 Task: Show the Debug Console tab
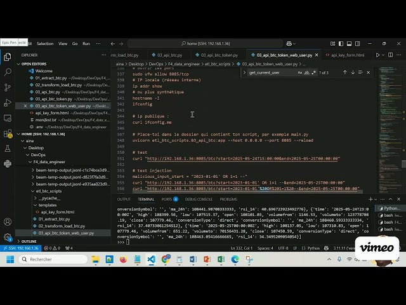click(199, 199)
